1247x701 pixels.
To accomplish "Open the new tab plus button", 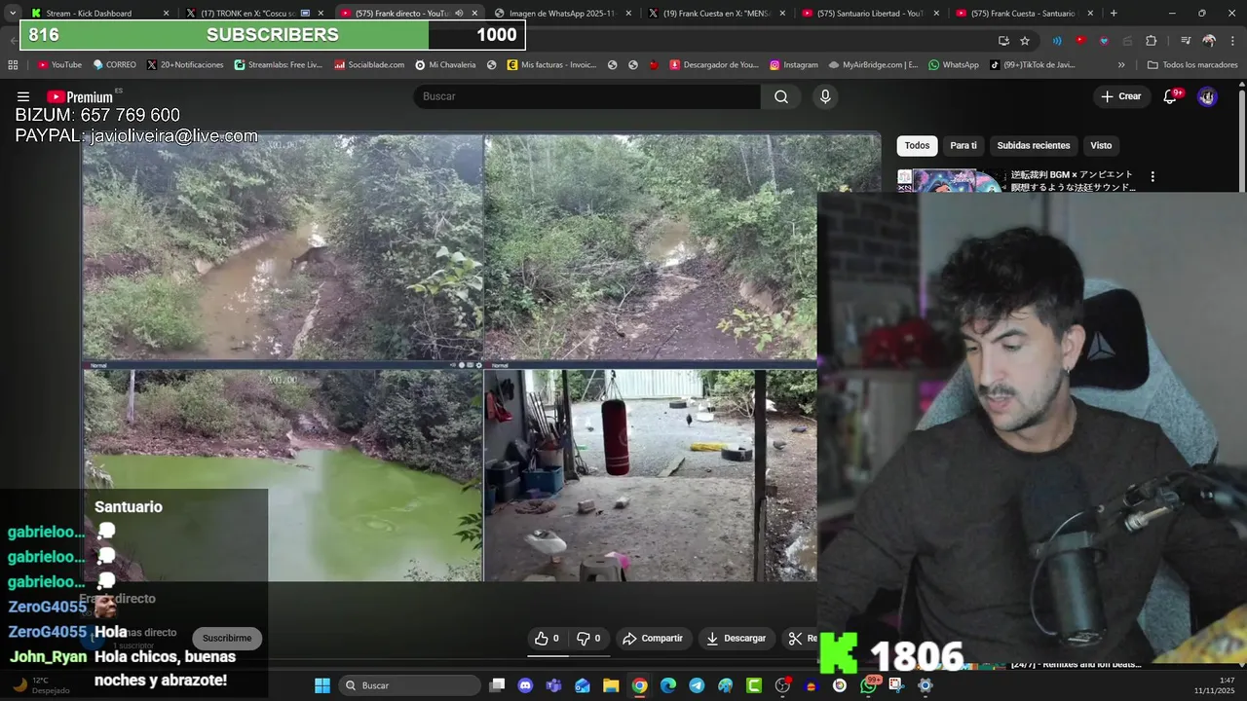I will tap(1114, 14).
